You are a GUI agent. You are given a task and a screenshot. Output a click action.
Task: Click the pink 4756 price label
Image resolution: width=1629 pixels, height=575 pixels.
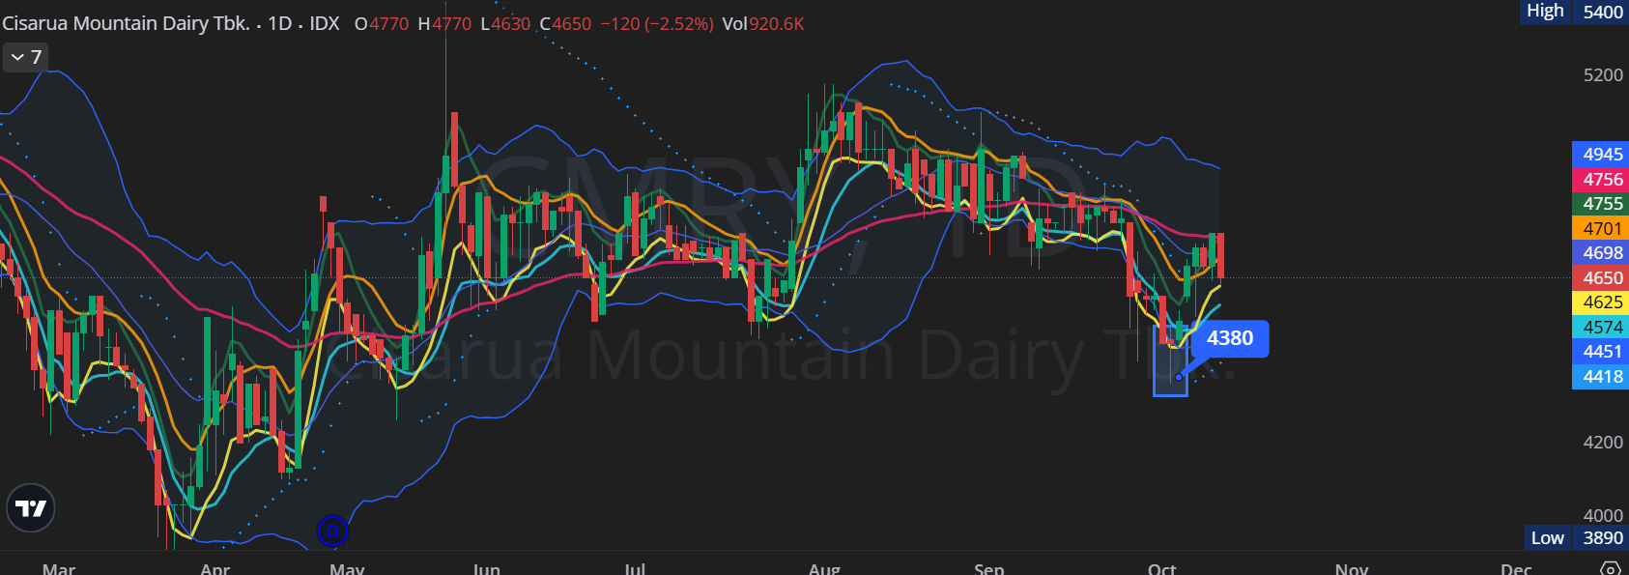point(1601,180)
